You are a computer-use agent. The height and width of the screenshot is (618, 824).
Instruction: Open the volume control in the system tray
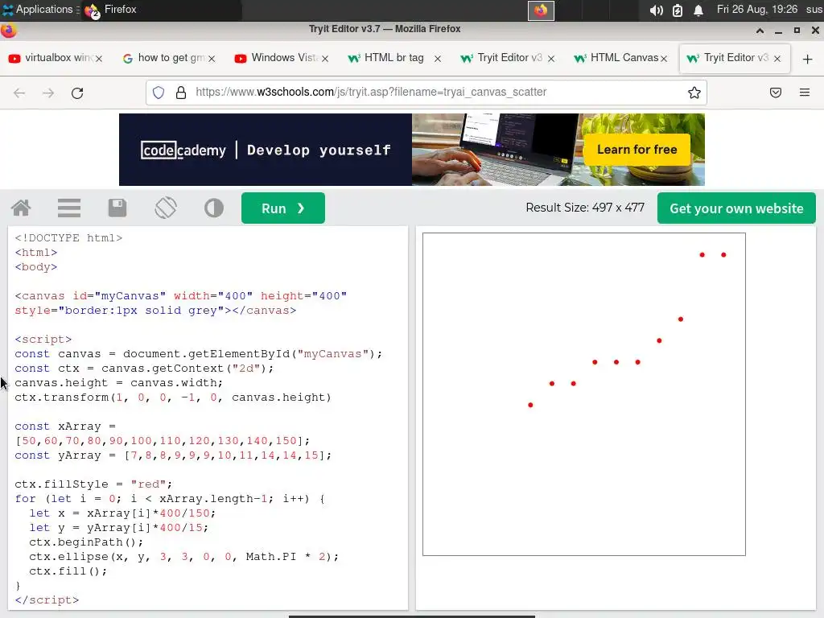click(x=657, y=10)
